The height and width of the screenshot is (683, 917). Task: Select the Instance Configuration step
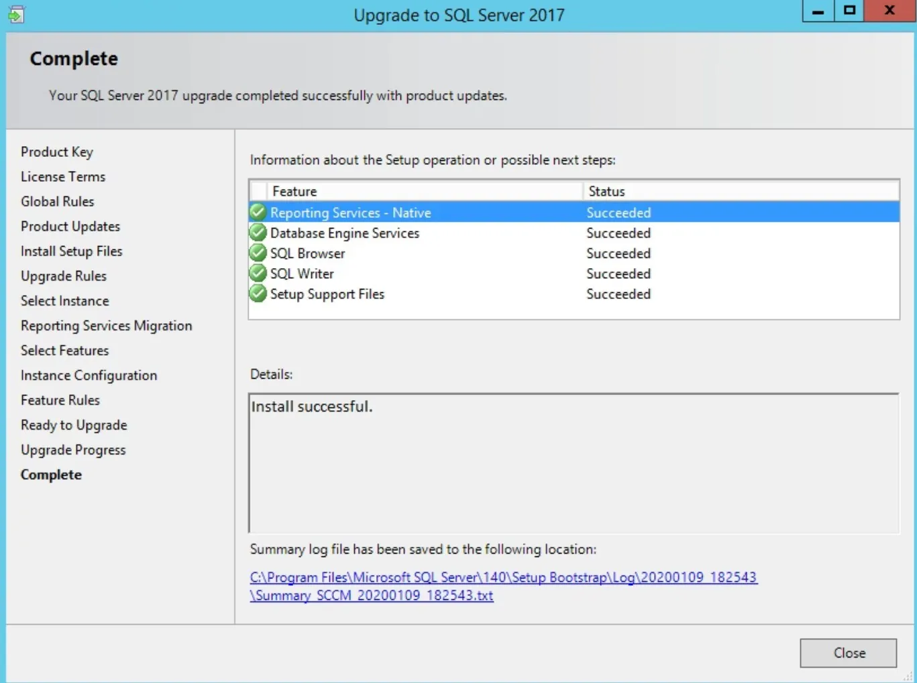[x=89, y=375]
